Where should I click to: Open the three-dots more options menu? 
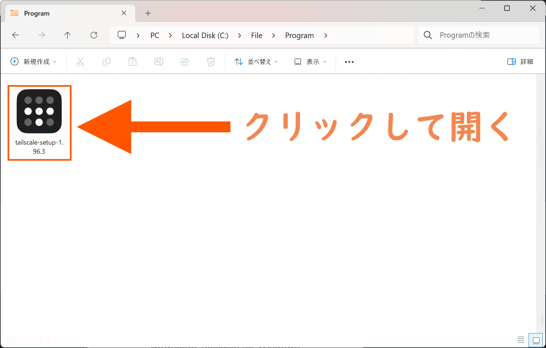point(349,62)
